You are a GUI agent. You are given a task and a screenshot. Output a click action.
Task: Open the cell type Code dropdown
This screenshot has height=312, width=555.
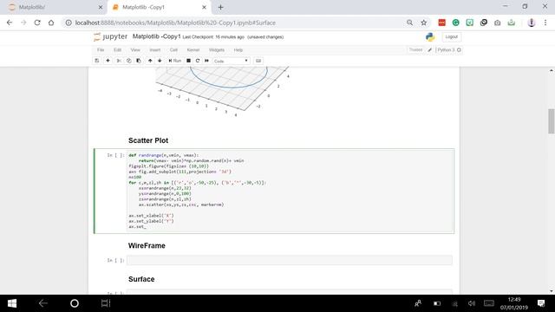[232, 61]
